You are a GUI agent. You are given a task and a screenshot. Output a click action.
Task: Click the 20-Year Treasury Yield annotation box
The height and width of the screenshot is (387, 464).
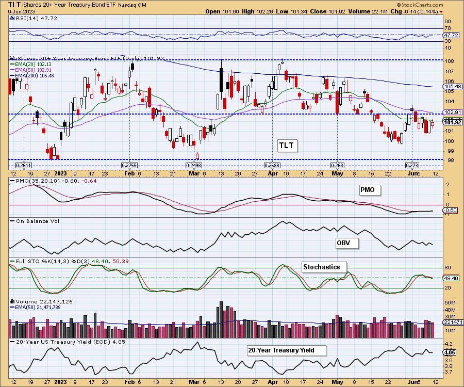tap(287, 350)
